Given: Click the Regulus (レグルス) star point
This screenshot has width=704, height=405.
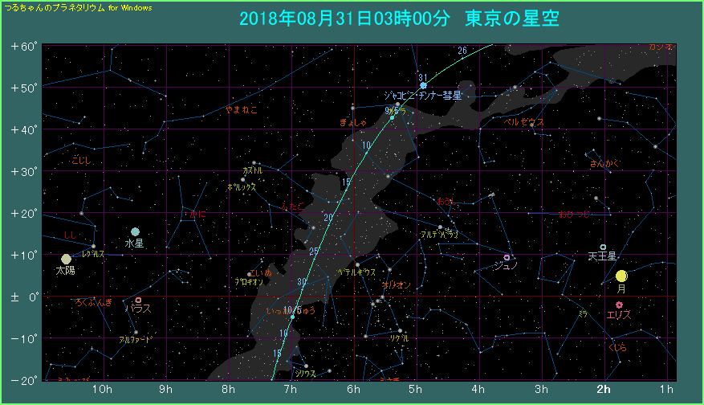Looking at the screenshot, I should pos(94,246).
